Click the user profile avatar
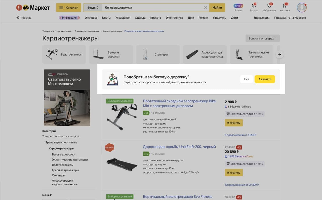This screenshot has height=200, width=322. click(x=302, y=8)
